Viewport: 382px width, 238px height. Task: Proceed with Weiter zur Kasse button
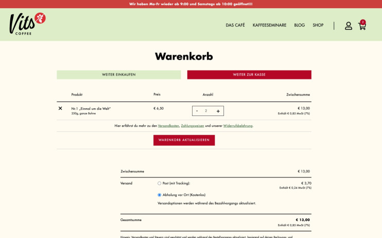249,74
